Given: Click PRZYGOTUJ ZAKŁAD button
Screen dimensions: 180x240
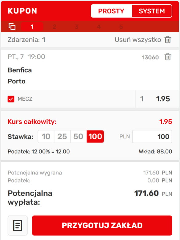Looking at the screenshot, I should 102,226.
